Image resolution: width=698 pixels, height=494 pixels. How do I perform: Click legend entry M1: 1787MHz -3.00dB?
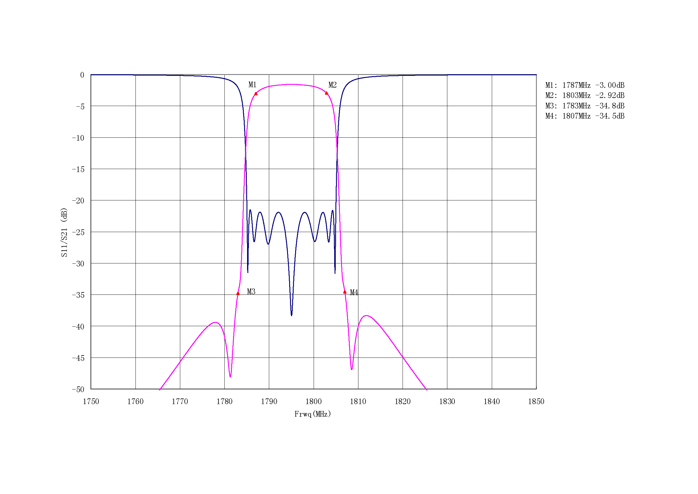pyautogui.click(x=585, y=85)
